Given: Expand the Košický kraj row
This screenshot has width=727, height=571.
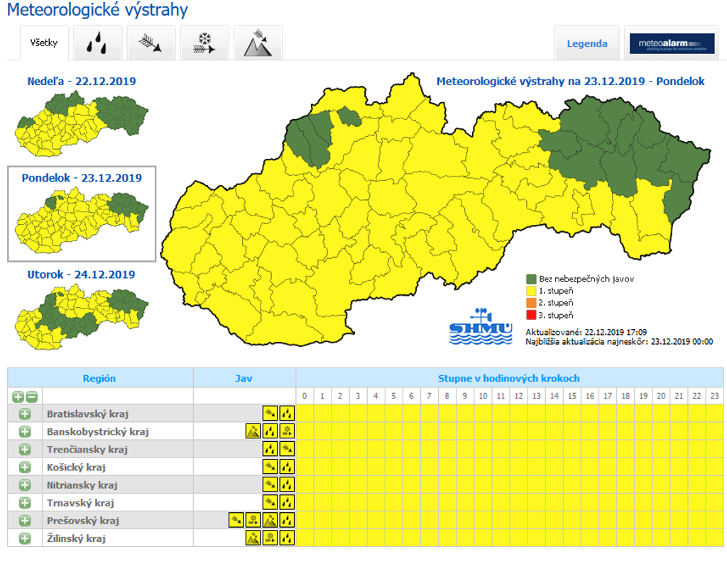Looking at the screenshot, I should pyautogui.click(x=25, y=467).
